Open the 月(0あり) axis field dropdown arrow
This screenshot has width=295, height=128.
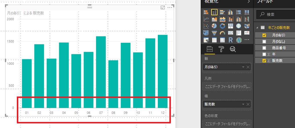[243, 67]
